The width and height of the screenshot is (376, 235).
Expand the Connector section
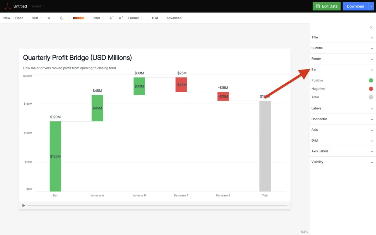tap(342, 119)
